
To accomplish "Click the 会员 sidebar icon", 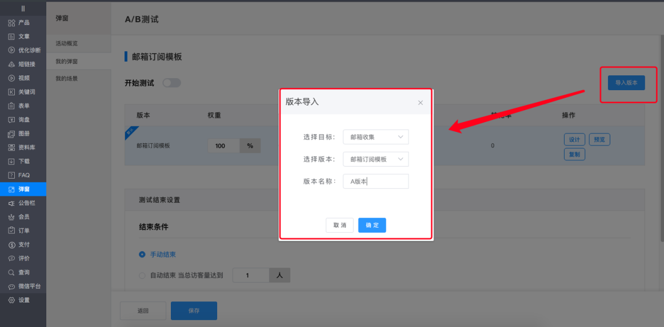I will tap(12, 217).
